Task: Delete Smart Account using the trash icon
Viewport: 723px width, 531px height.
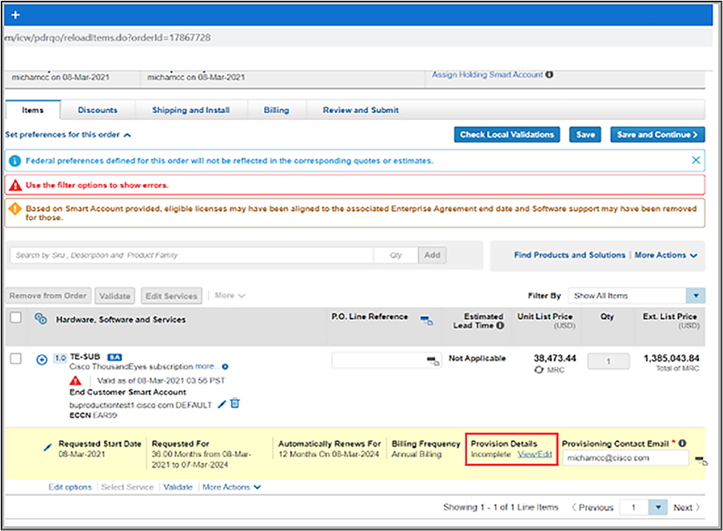Action: pyautogui.click(x=235, y=403)
